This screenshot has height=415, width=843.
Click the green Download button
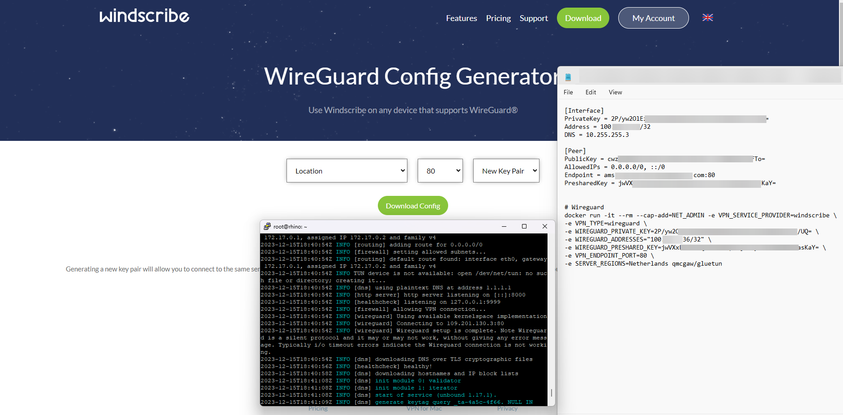pyautogui.click(x=583, y=18)
